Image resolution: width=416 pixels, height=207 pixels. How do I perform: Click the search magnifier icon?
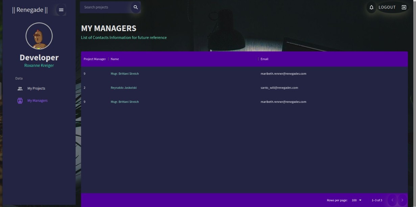[135, 7]
